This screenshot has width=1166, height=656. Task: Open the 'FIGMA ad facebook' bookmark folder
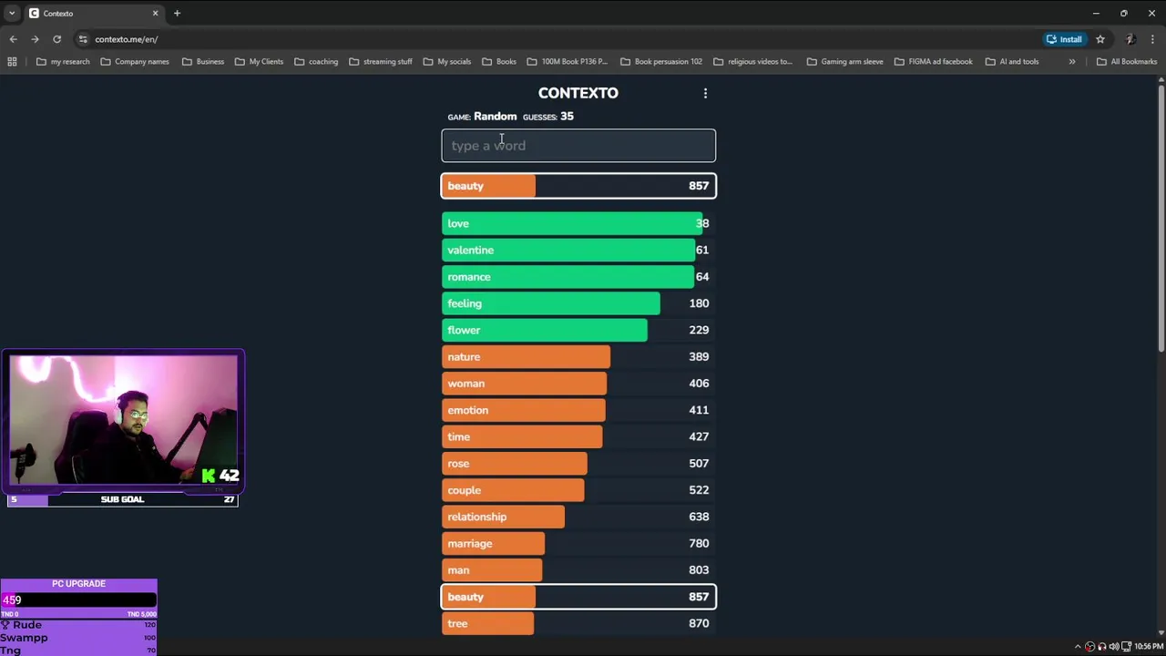click(934, 62)
